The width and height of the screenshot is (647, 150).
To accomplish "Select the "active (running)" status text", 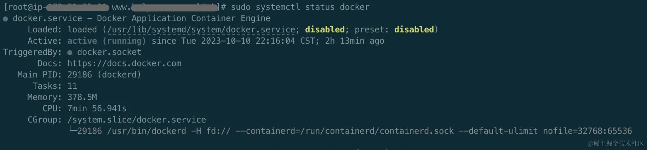I will click(107, 41).
